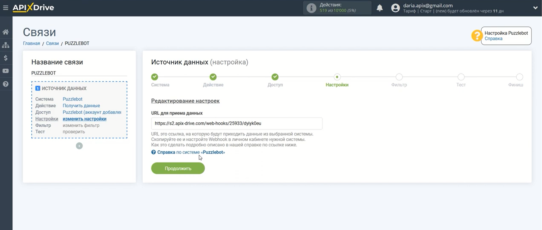This screenshot has height=230, width=542.
Task: Open the Получить данные action link
Action: (x=81, y=106)
